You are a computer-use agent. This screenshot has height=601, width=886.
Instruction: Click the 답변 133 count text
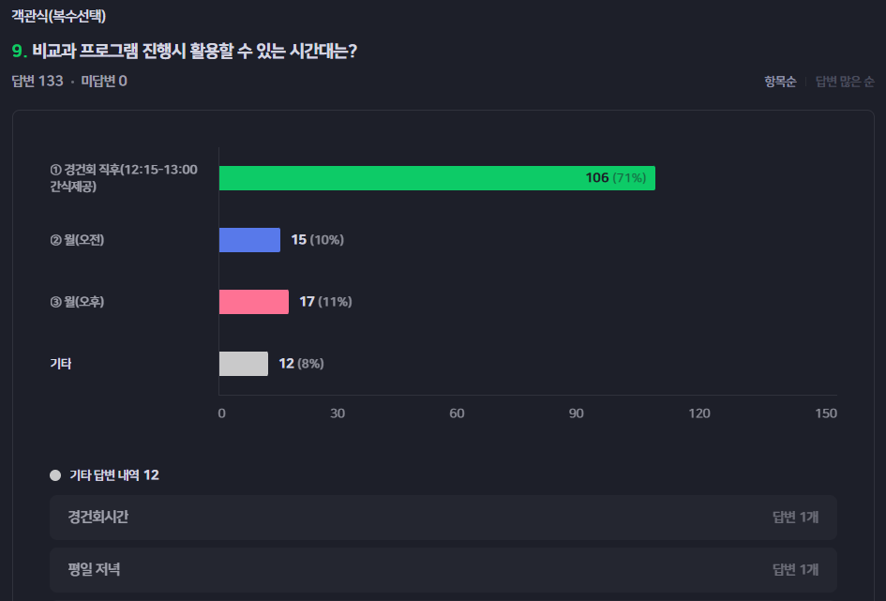38,82
